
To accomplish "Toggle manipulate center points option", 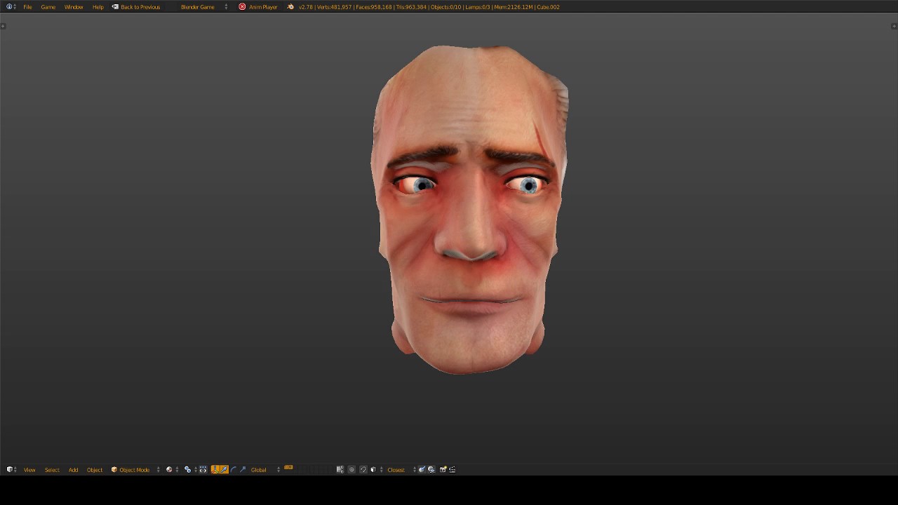I will (x=203, y=470).
